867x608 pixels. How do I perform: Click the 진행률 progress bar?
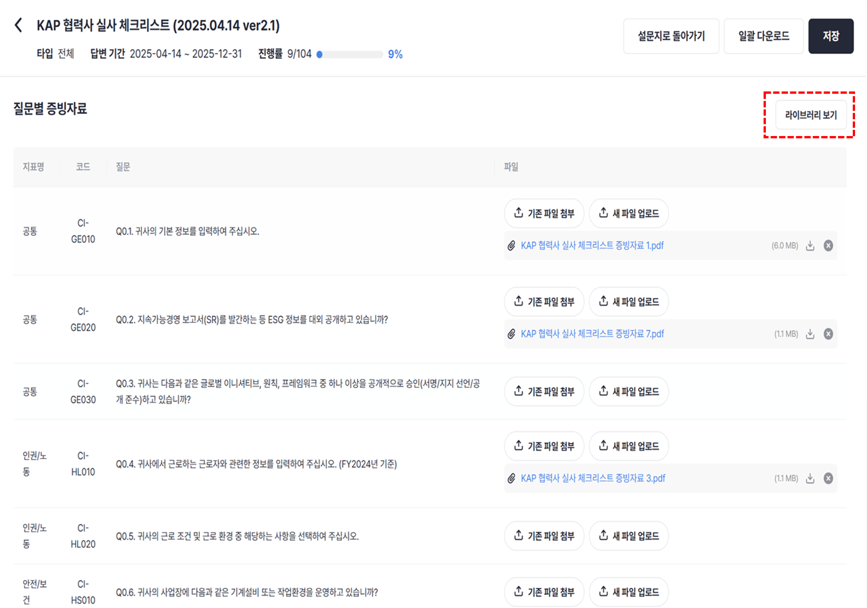350,55
